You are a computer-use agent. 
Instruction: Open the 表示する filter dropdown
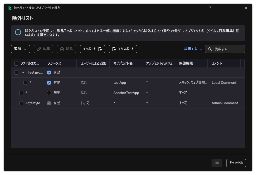tap(193, 49)
